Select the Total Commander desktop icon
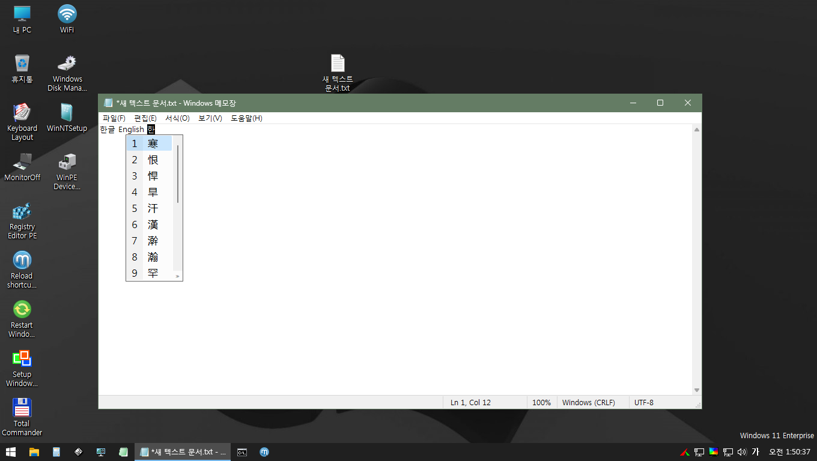This screenshot has width=817, height=461. pos(22,417)
